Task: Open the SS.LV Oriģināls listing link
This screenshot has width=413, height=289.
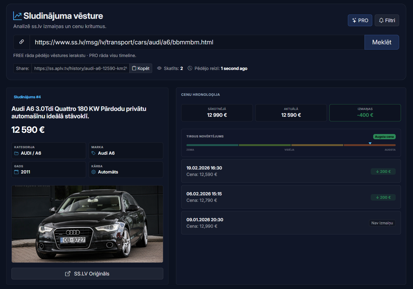Action: [87, 274]
